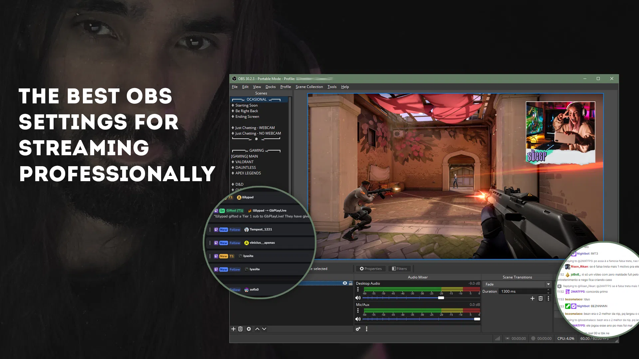Screen dimensions: 639x359
Task: Add a new source using the plus icon
Action: 233,329
